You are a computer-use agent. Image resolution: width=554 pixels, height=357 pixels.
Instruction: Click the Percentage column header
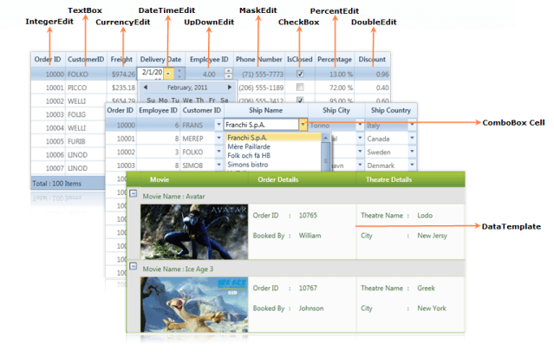335,59
